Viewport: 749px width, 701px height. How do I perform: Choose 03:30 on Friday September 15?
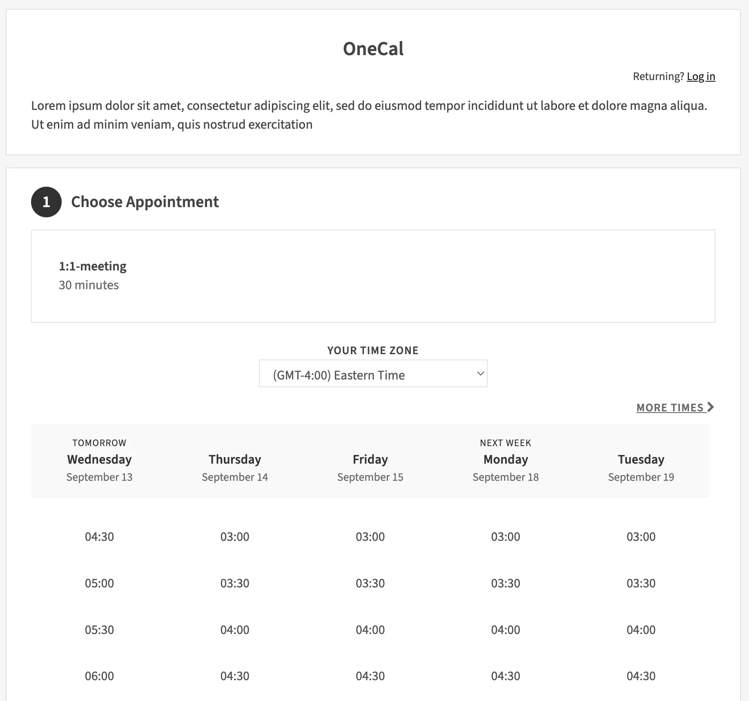(x=370, y=583)
